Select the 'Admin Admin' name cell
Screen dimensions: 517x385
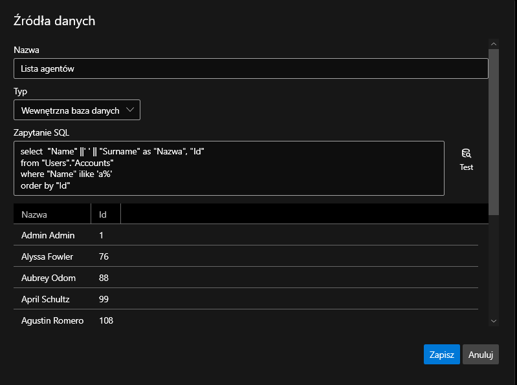(x=48, y=236)
